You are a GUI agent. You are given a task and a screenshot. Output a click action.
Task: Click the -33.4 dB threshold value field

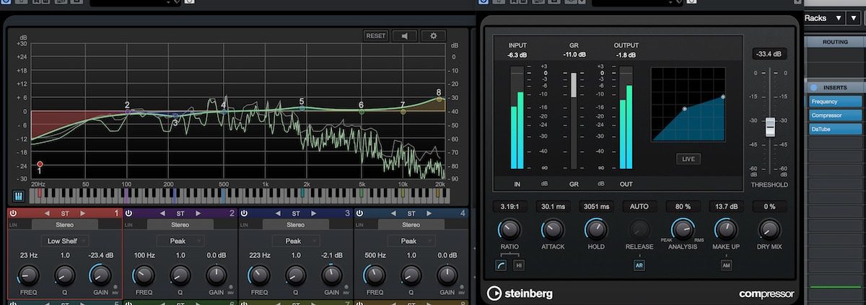(x=770, y=53)
